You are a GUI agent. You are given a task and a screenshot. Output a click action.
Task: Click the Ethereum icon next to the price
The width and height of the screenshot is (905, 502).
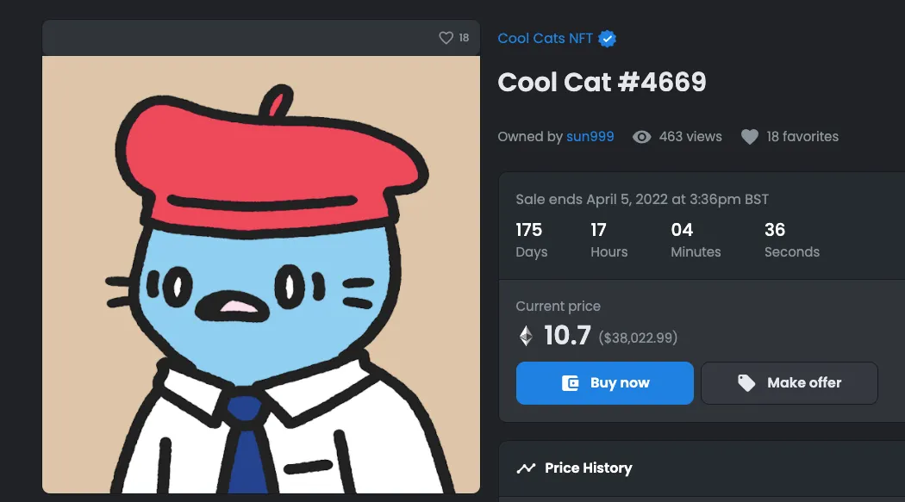[x=527, y=336]
